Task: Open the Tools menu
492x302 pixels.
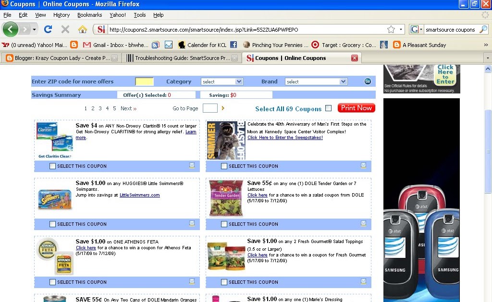Action: pos(140,15)
